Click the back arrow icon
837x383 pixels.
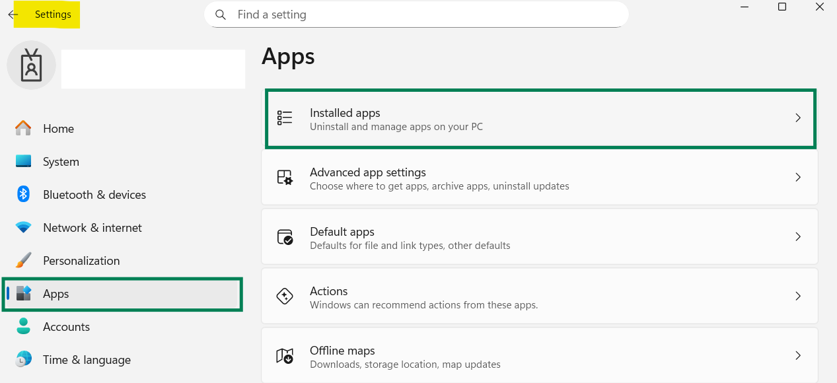click(x=13, y=15)
